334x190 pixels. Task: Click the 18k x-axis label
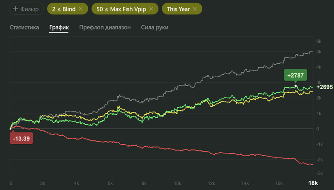point(313,183)
